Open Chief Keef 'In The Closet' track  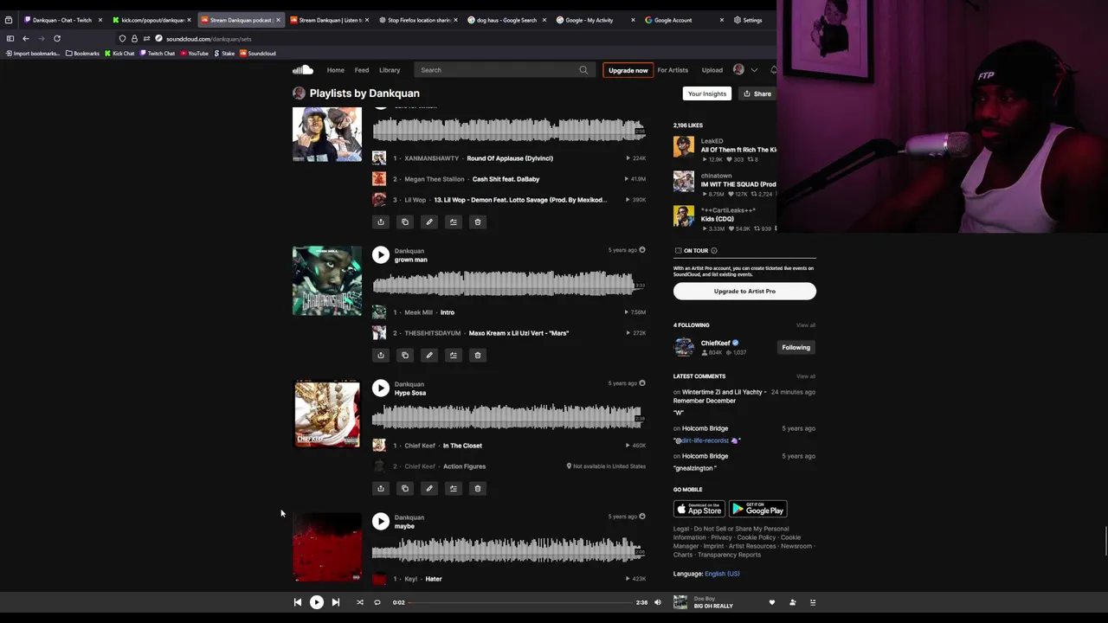[x=462, y=446]
